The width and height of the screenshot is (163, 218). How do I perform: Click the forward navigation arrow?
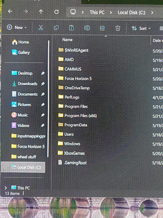click(26, 11)
